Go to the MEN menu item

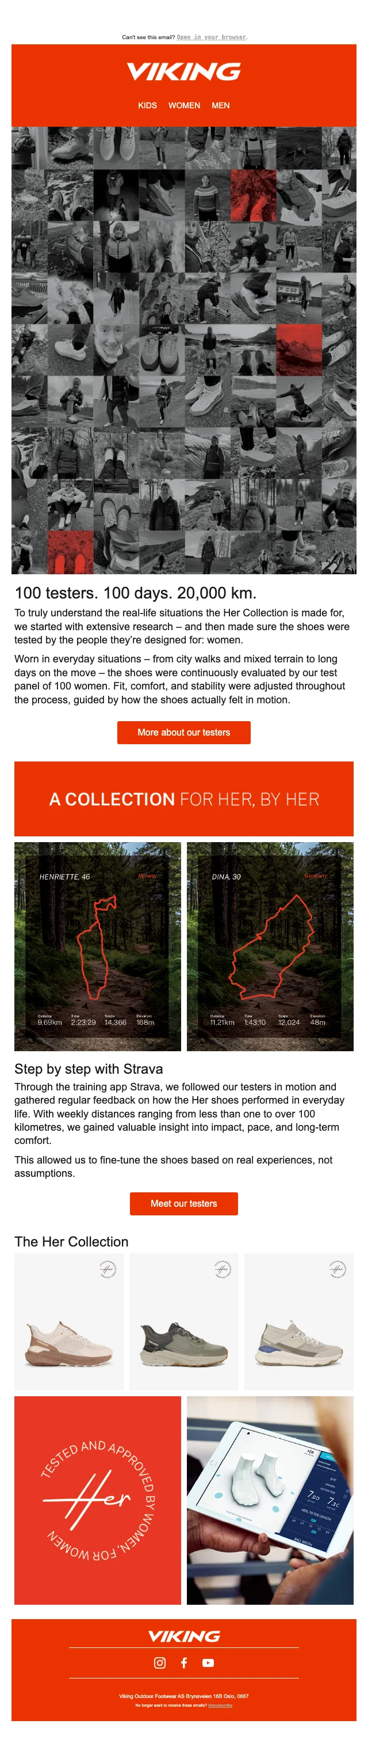221,105
